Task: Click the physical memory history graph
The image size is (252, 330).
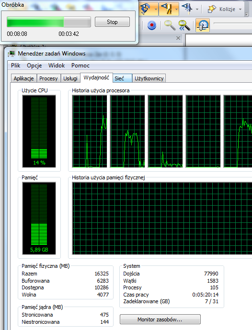Action: [x=162, y=219]
